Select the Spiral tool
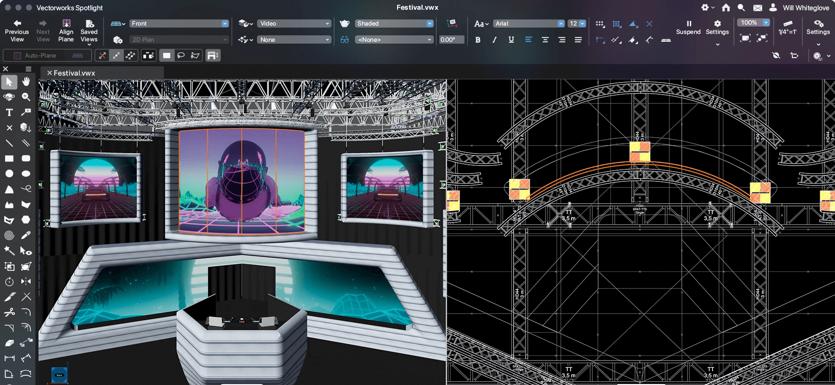This screenshot has height=385, width=835. (9, 235)
